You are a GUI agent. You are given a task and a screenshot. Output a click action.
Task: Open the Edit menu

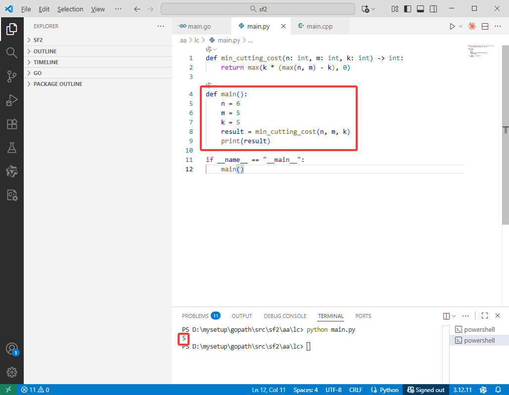point(44,9)
